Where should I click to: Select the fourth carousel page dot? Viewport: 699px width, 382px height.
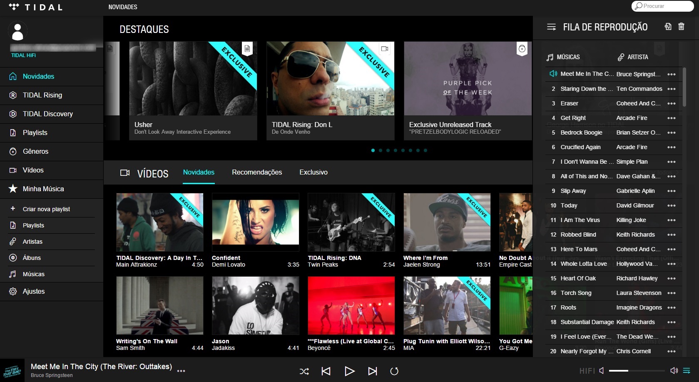point(396,150)
